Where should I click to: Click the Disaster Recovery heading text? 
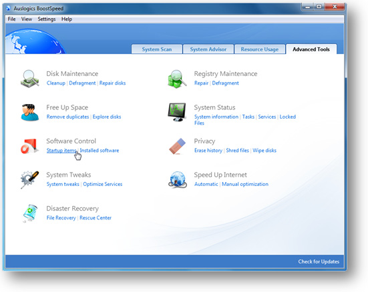click(x=72, y=209)
